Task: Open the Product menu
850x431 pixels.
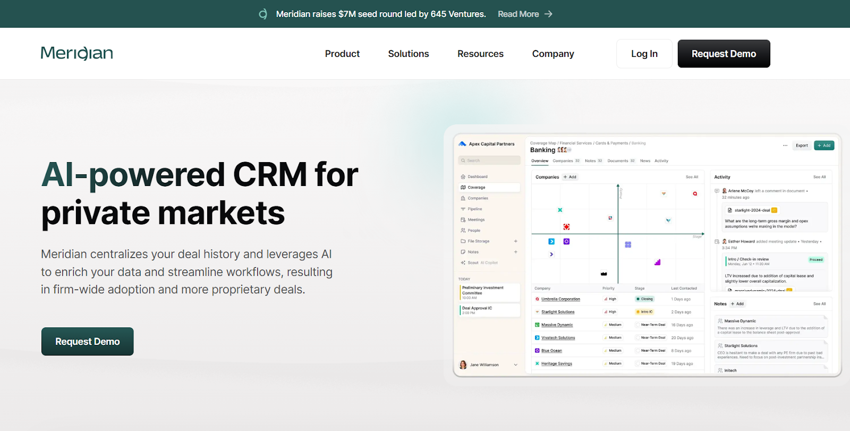Action: pos(342,54)
